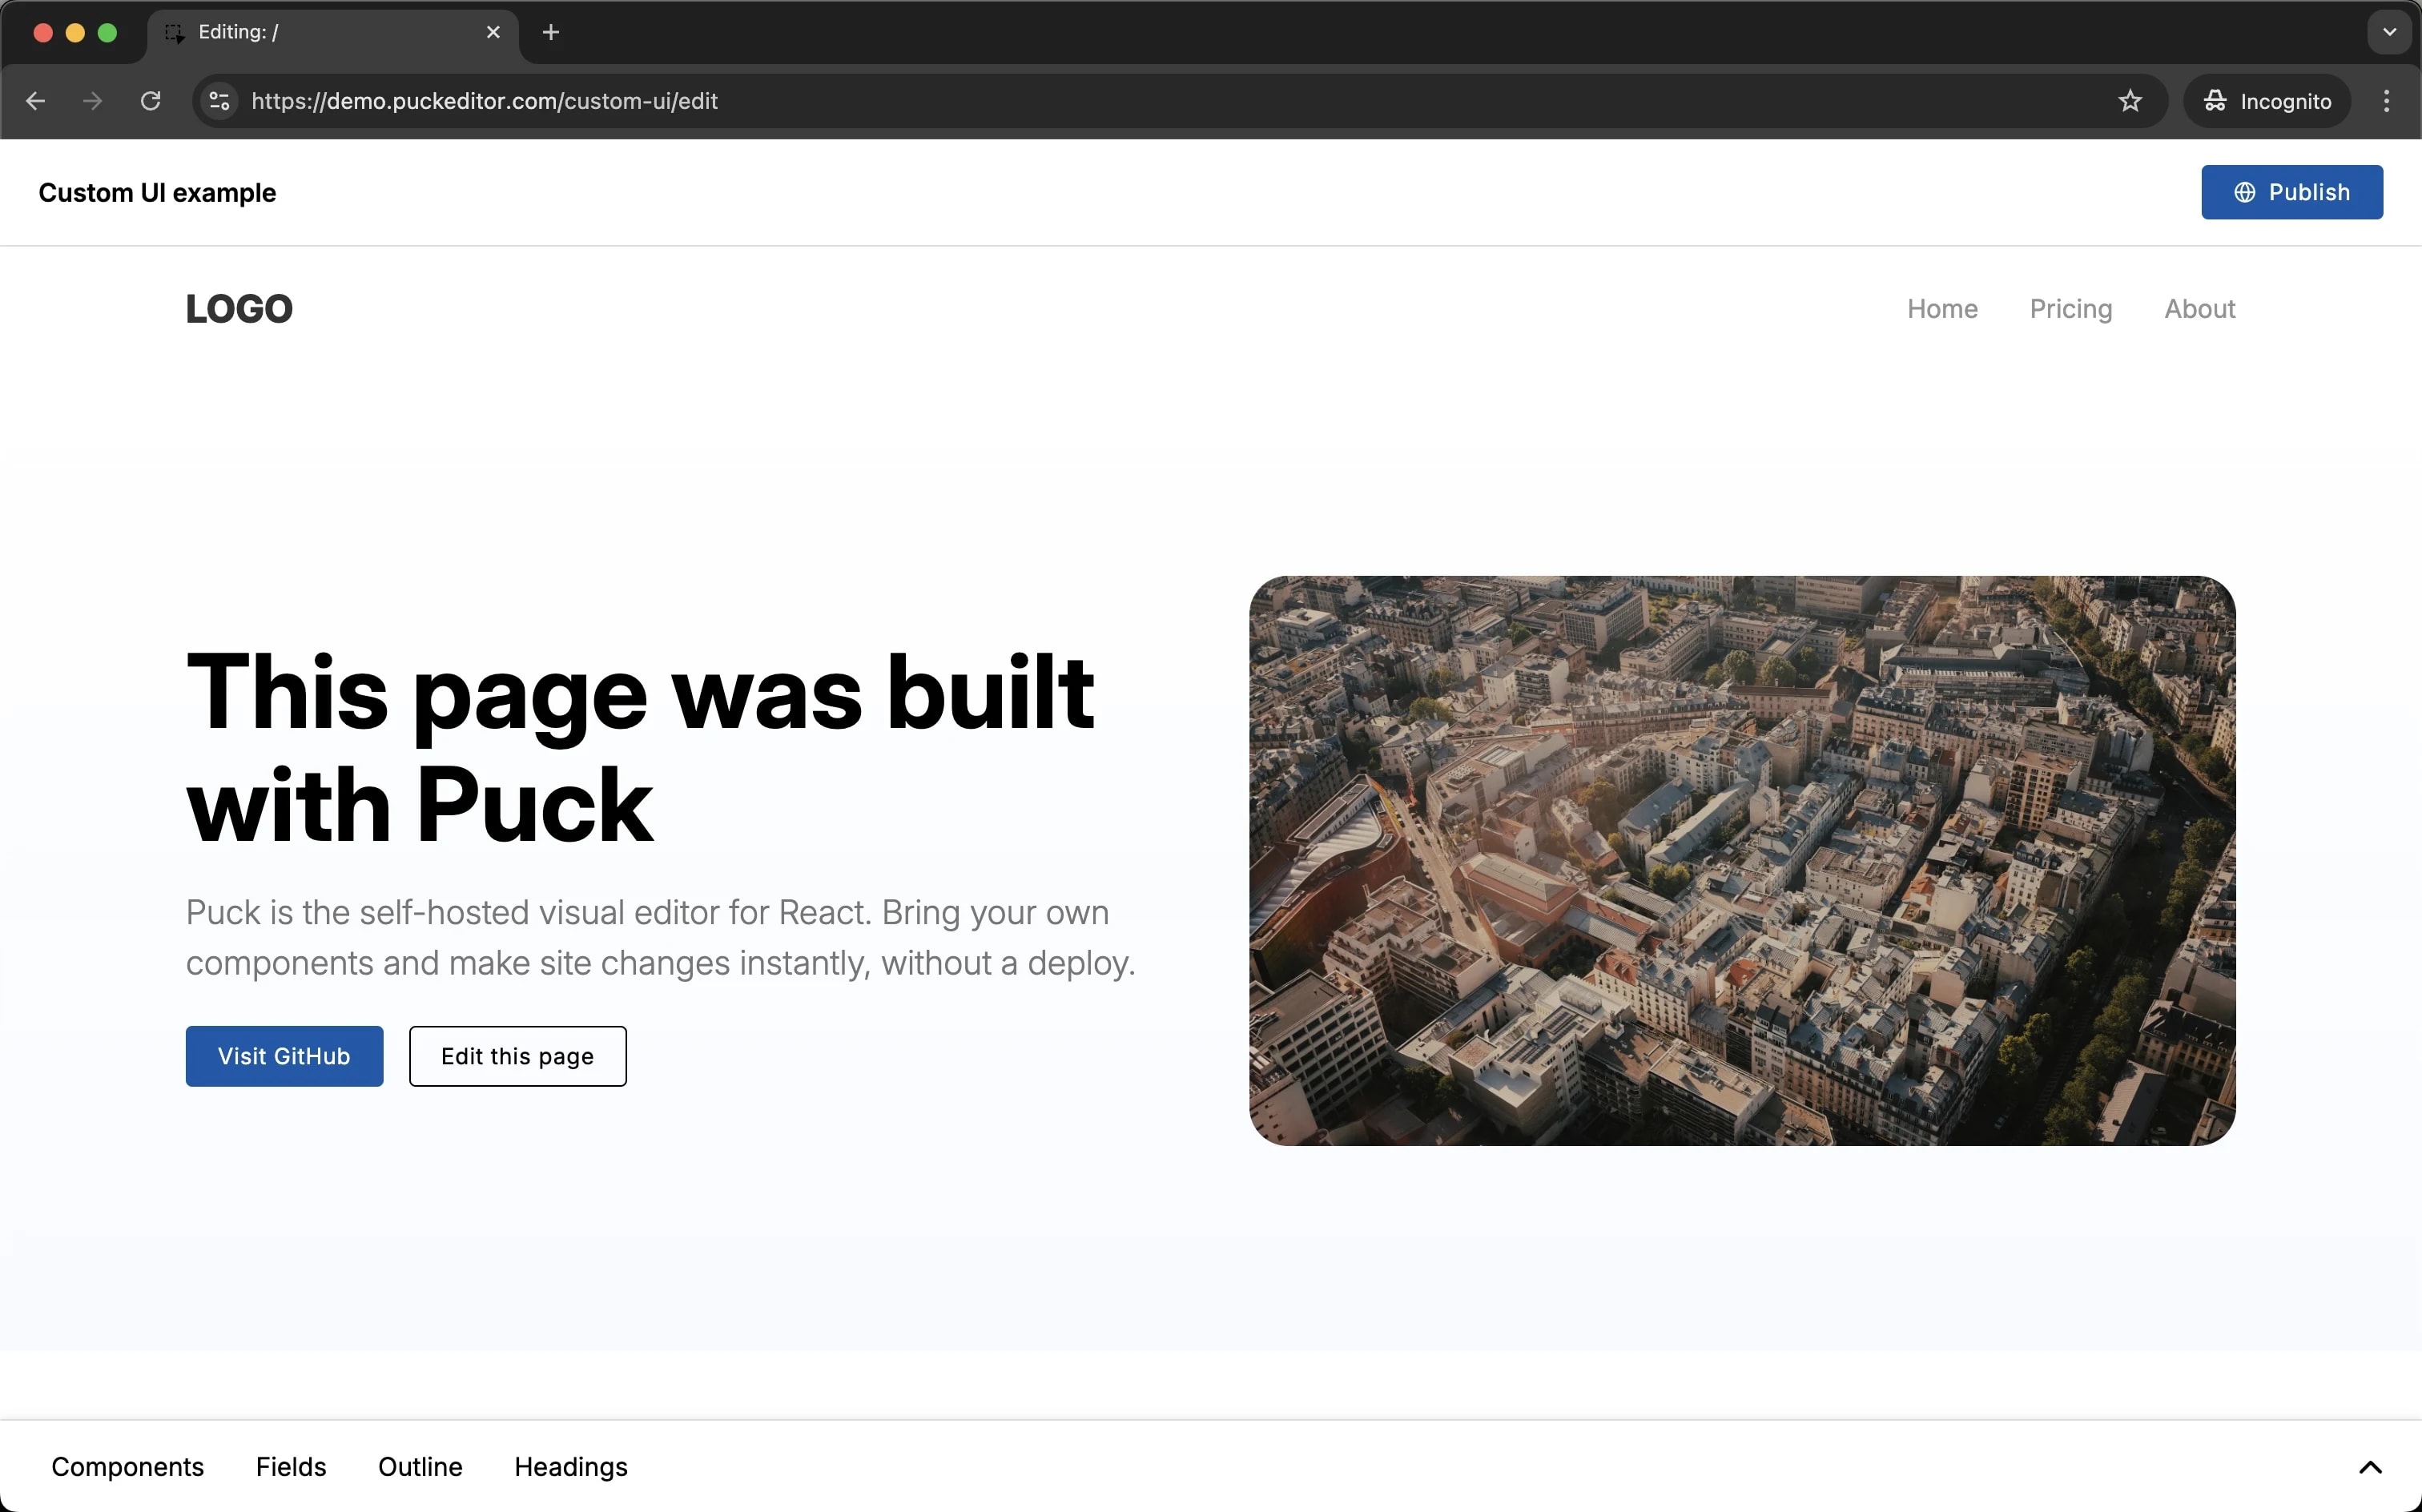Image resolution: width=2422 pixels, height=1512 pixels.
Task: Click the Incognito indicator
Action: (2267, 101)
